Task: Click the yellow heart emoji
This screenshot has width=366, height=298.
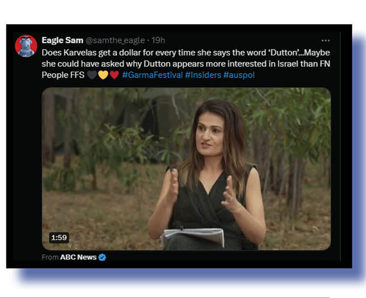Action: [x=103, y=75]
